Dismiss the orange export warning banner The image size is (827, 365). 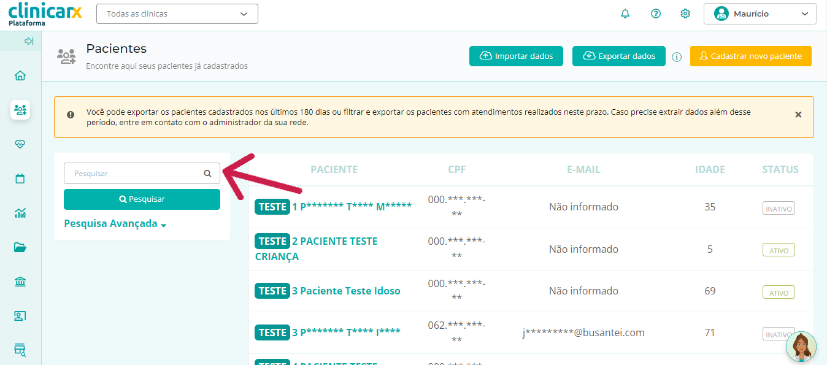tap(798, 115)
